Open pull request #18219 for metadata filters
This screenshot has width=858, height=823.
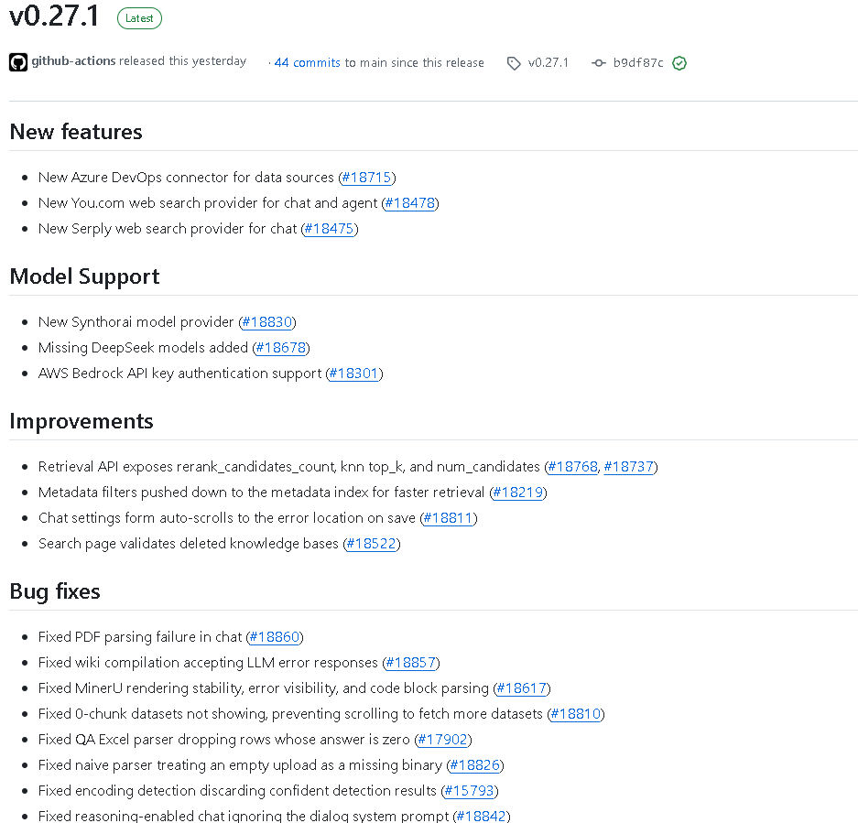[518, 493]
